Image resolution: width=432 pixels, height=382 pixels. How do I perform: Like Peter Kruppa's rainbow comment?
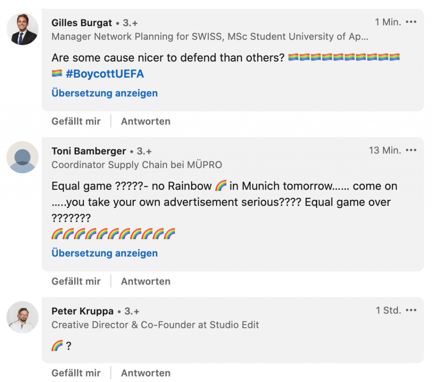[76, 373]
